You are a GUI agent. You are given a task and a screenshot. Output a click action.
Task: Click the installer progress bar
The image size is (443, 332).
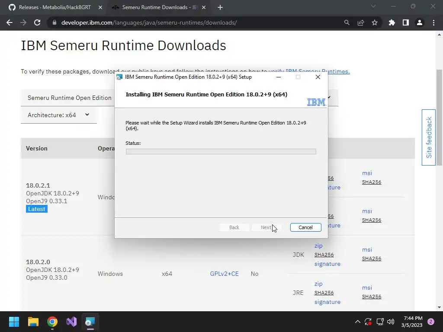coord(221,152)
